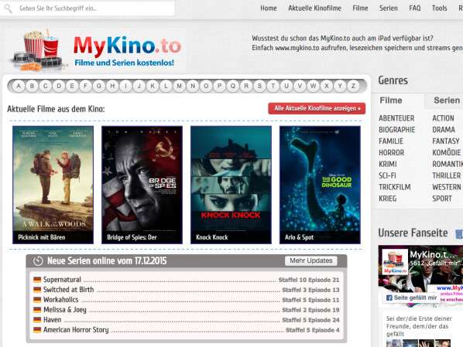This screenshot has height=347, width=463.
Task: Select letter H in alphabet bar
Action: pyautogui.click(x=112, y=86)
